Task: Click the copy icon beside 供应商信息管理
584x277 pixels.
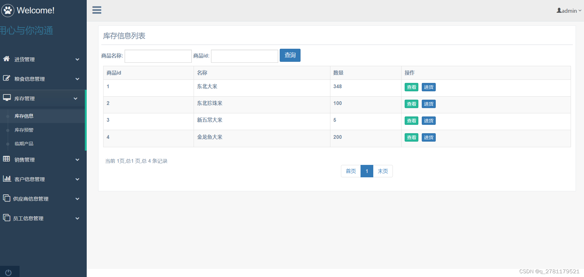Action: pyautogui.click(x=7, y=198)
